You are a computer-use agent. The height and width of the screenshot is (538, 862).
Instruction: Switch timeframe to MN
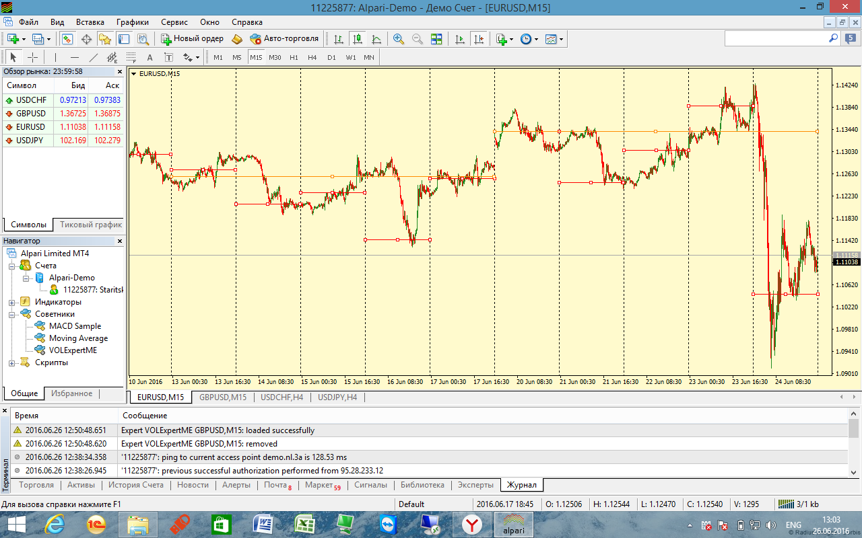tap(369, 57)
